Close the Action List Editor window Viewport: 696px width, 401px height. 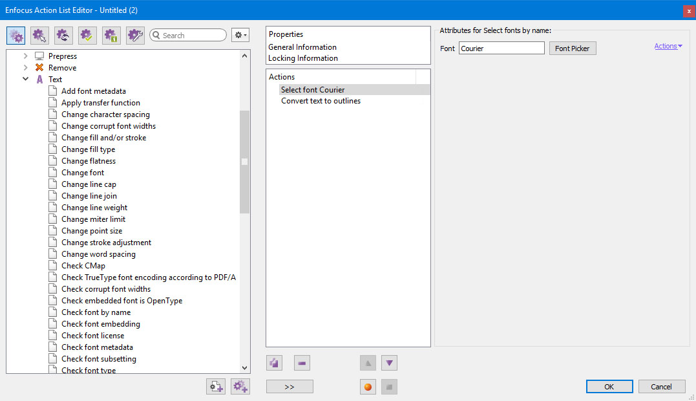coord(689,10)
